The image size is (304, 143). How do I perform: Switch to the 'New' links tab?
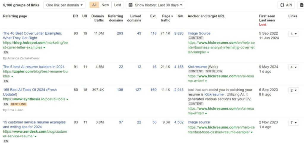105,5
